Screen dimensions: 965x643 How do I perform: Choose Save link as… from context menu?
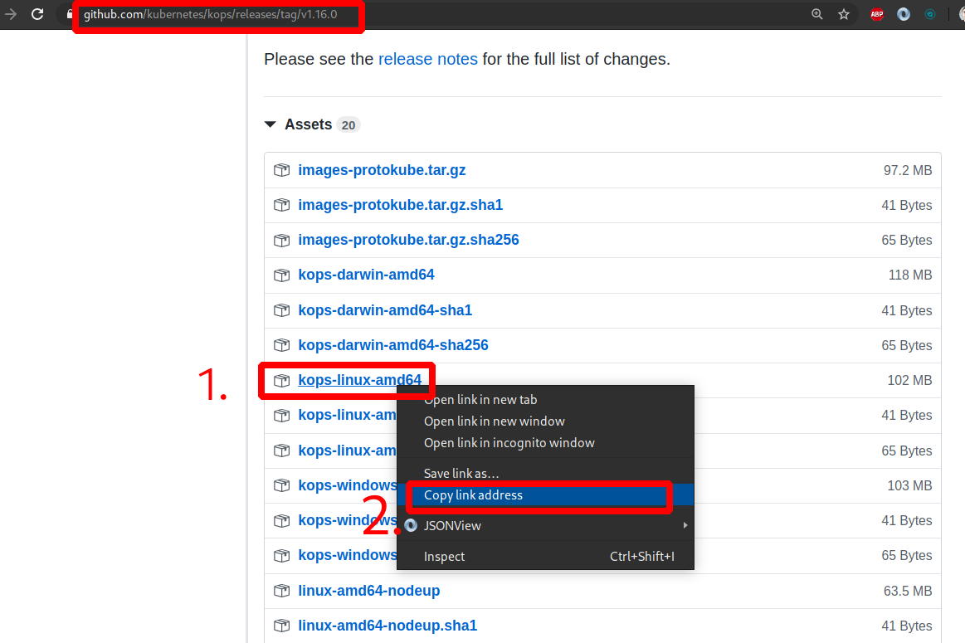point(545,474)
